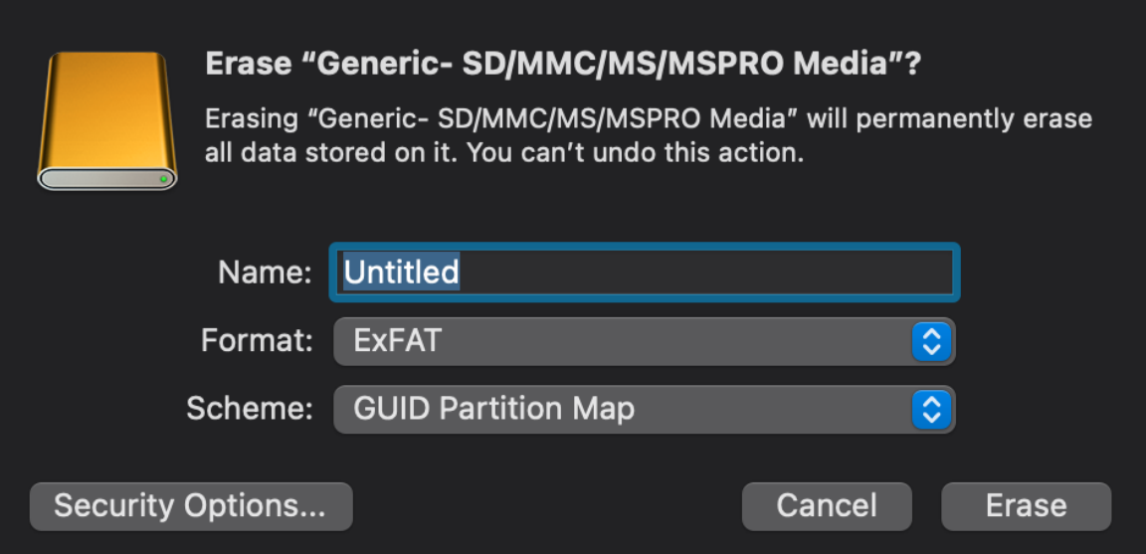
Task: Click the "Name:" label
Action: coord(266,273)
